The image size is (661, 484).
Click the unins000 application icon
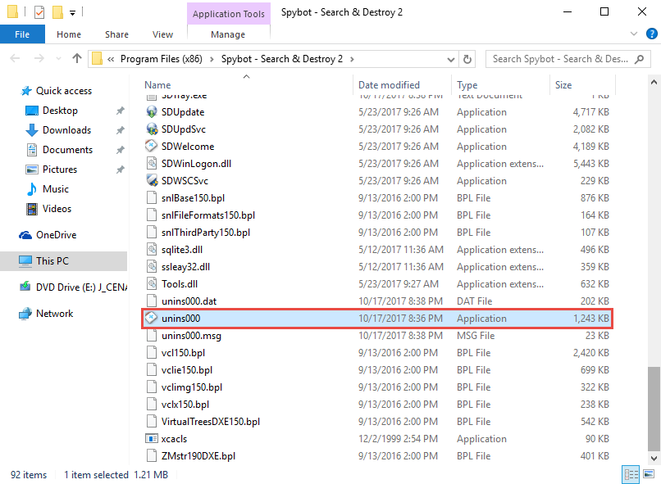click(x=152, y=319)
